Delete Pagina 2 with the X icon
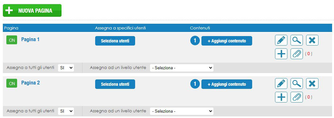This screenshot has width=334, height=118. (312, 84)
